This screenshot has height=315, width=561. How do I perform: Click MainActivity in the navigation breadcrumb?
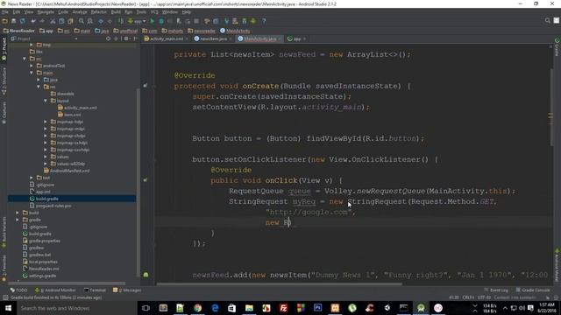[x=235, y=31]
